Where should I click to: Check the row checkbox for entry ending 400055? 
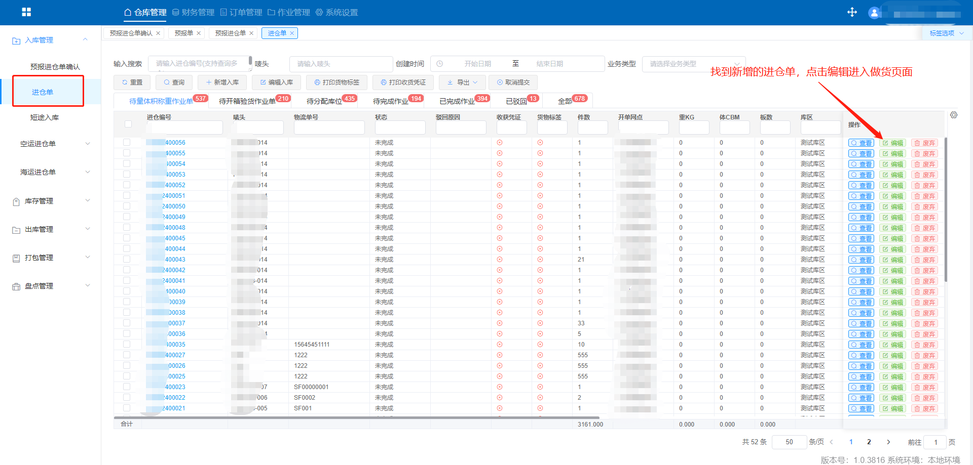[127, 153]
